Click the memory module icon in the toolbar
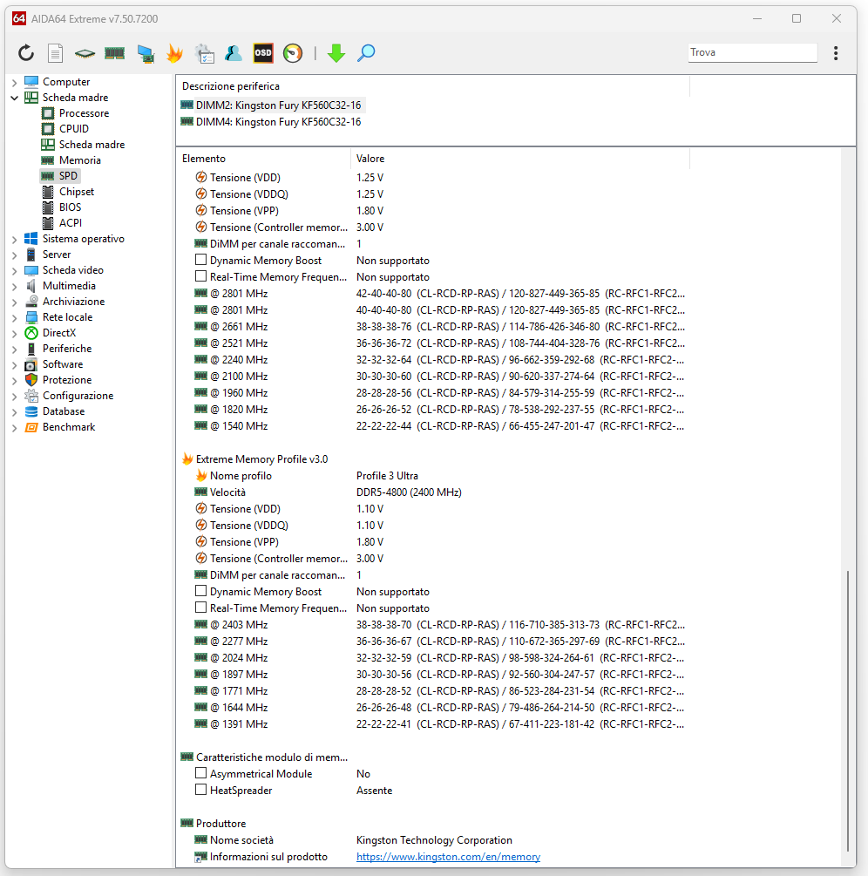This screenshot has height=876, width=868. pyautogui.click(x=114, y=53)
